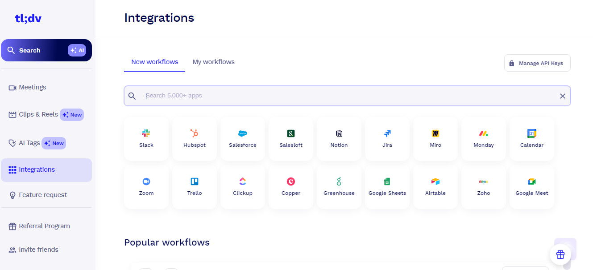This screenshot has height=270, width=593.
Task: Select the Google Sheets integration
Action: pyautogui.click(x=387, y=187)
